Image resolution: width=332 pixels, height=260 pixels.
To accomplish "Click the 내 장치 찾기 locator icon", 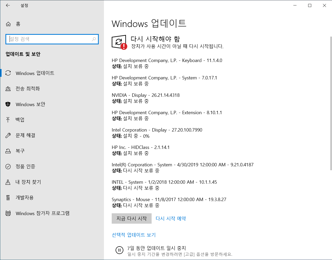I will (x=8, y=182).
